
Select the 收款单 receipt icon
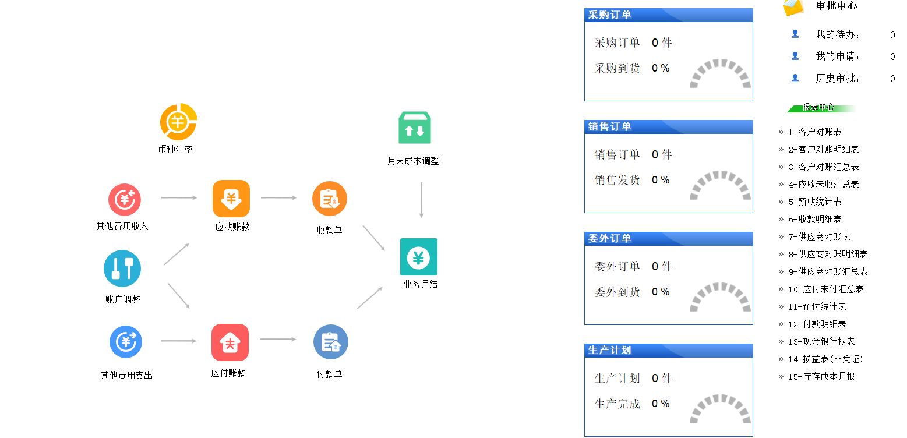coord(330,199)
